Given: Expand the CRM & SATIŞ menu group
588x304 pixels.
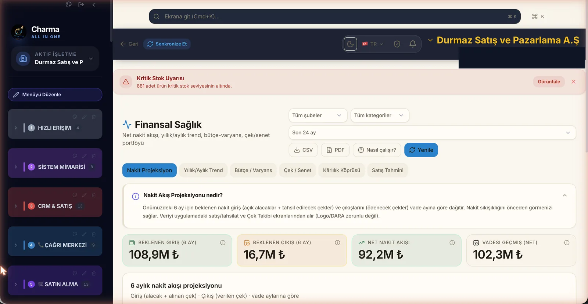Looking at the screenshot, I should (x=15, y=206).
